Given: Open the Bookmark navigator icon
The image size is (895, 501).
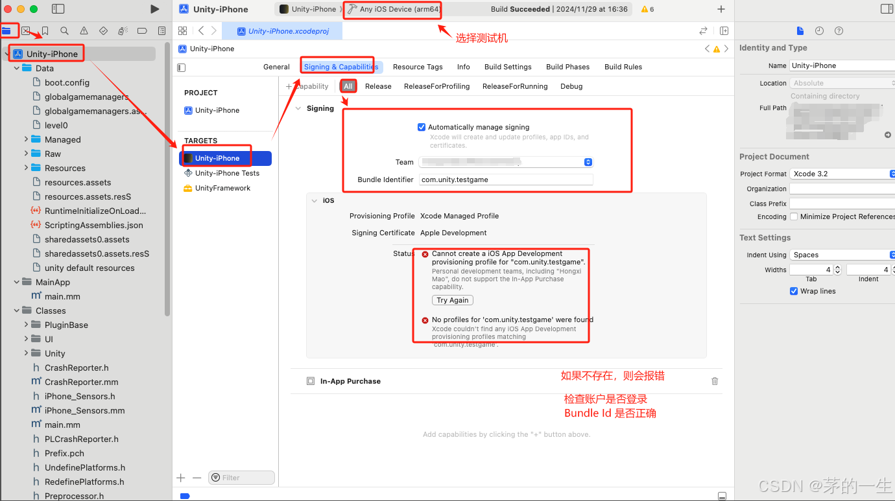Looking at the screenshot, I should (x=45, y=30).
